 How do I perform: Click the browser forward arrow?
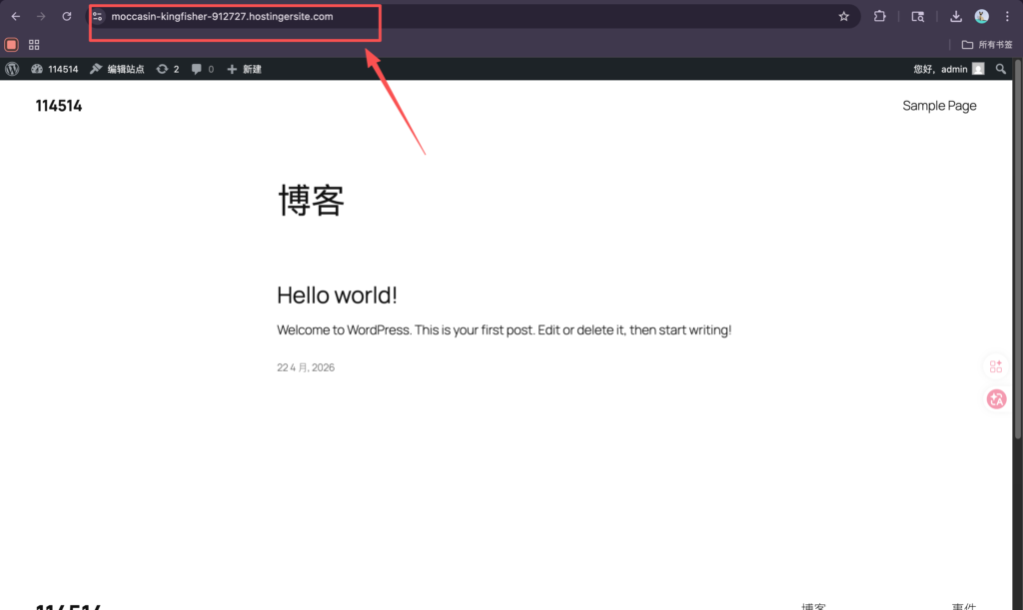click(x=41, y=16)
